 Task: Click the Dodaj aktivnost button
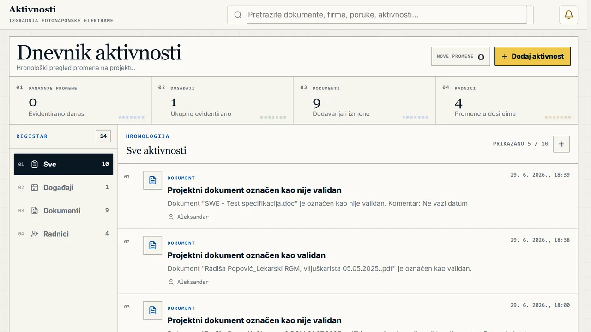[x=532, y=56]
